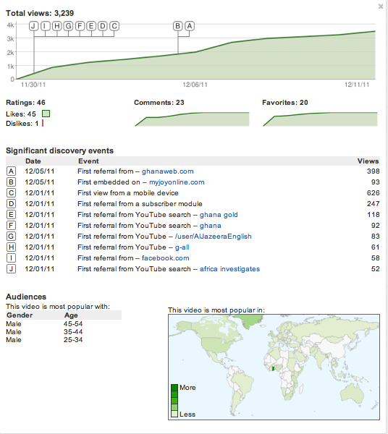This screenshot has height=434, width=388.
Task: Click the 'Views' column header
Action: click(x=368, y=161)
